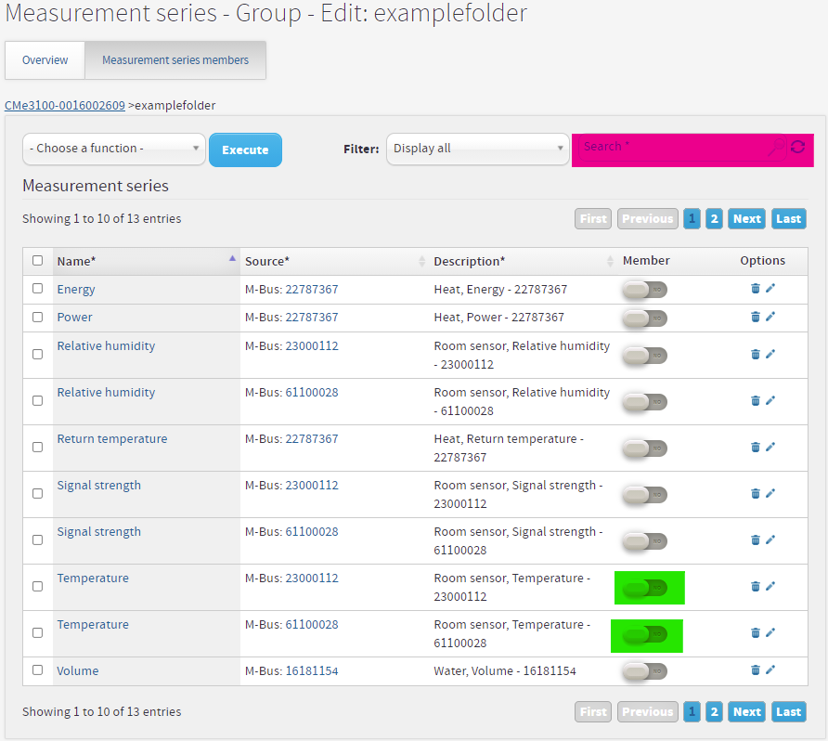The width and height of the screenshot is (828, 741).
Task: Edit the Return temperature row
Action: pyautogui.click(x=770, y=447)
